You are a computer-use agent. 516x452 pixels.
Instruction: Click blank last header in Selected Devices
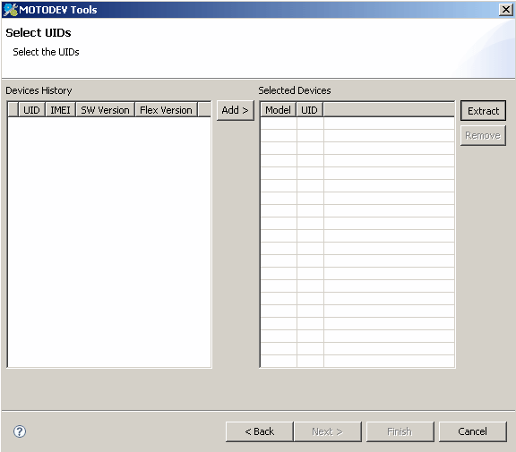389,110
